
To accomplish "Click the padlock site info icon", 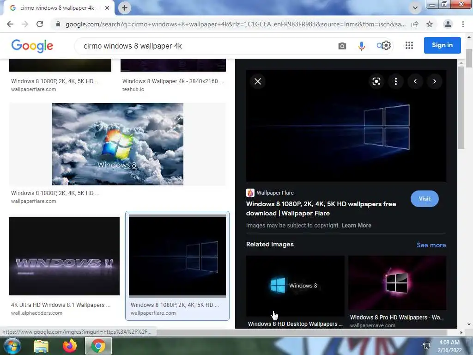I will point(58,24).
